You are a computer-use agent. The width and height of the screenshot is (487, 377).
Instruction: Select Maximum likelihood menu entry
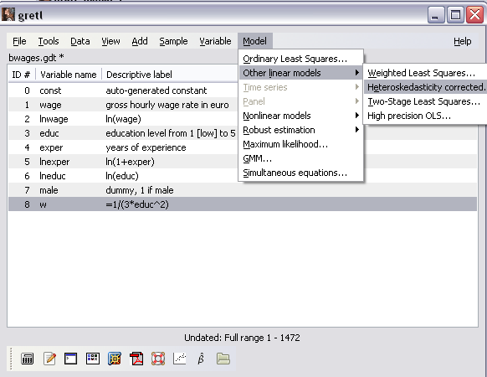300,144
